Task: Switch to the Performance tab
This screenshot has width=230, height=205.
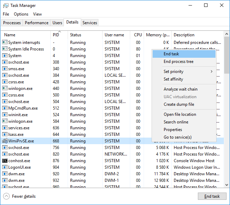Action: point(37,23)
